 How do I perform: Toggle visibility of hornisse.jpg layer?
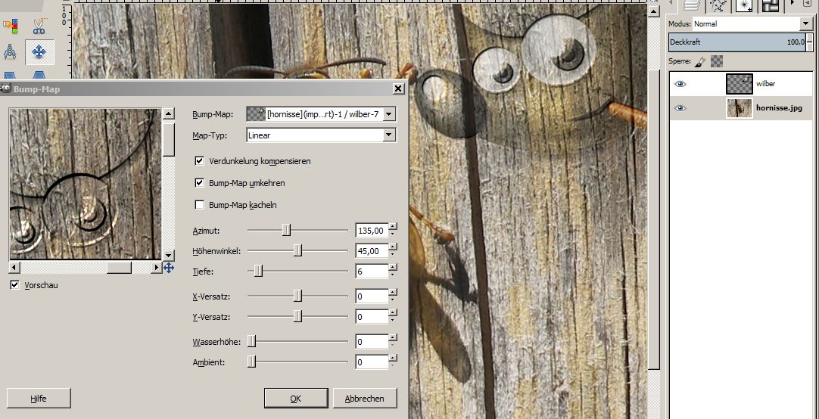tap(680, 108)
